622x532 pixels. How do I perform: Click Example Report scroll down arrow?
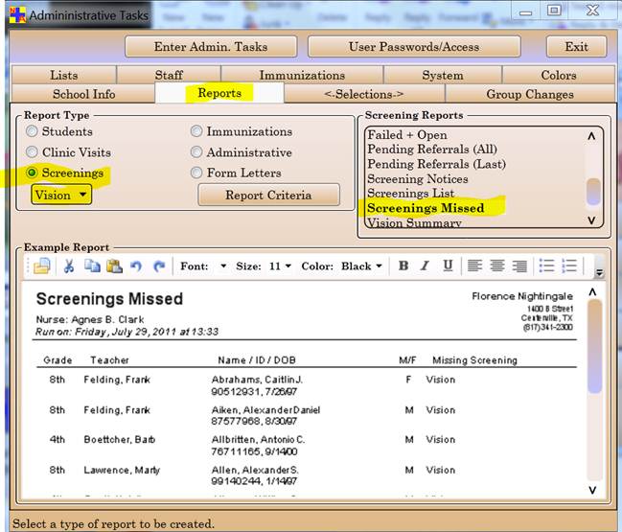tap(592, 490)
